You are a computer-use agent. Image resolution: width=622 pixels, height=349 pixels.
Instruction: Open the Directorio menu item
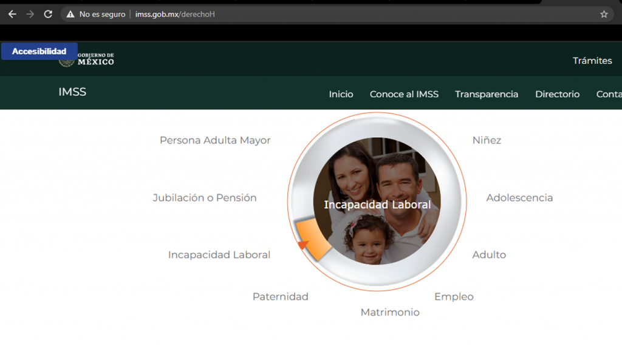pos(557,95)
